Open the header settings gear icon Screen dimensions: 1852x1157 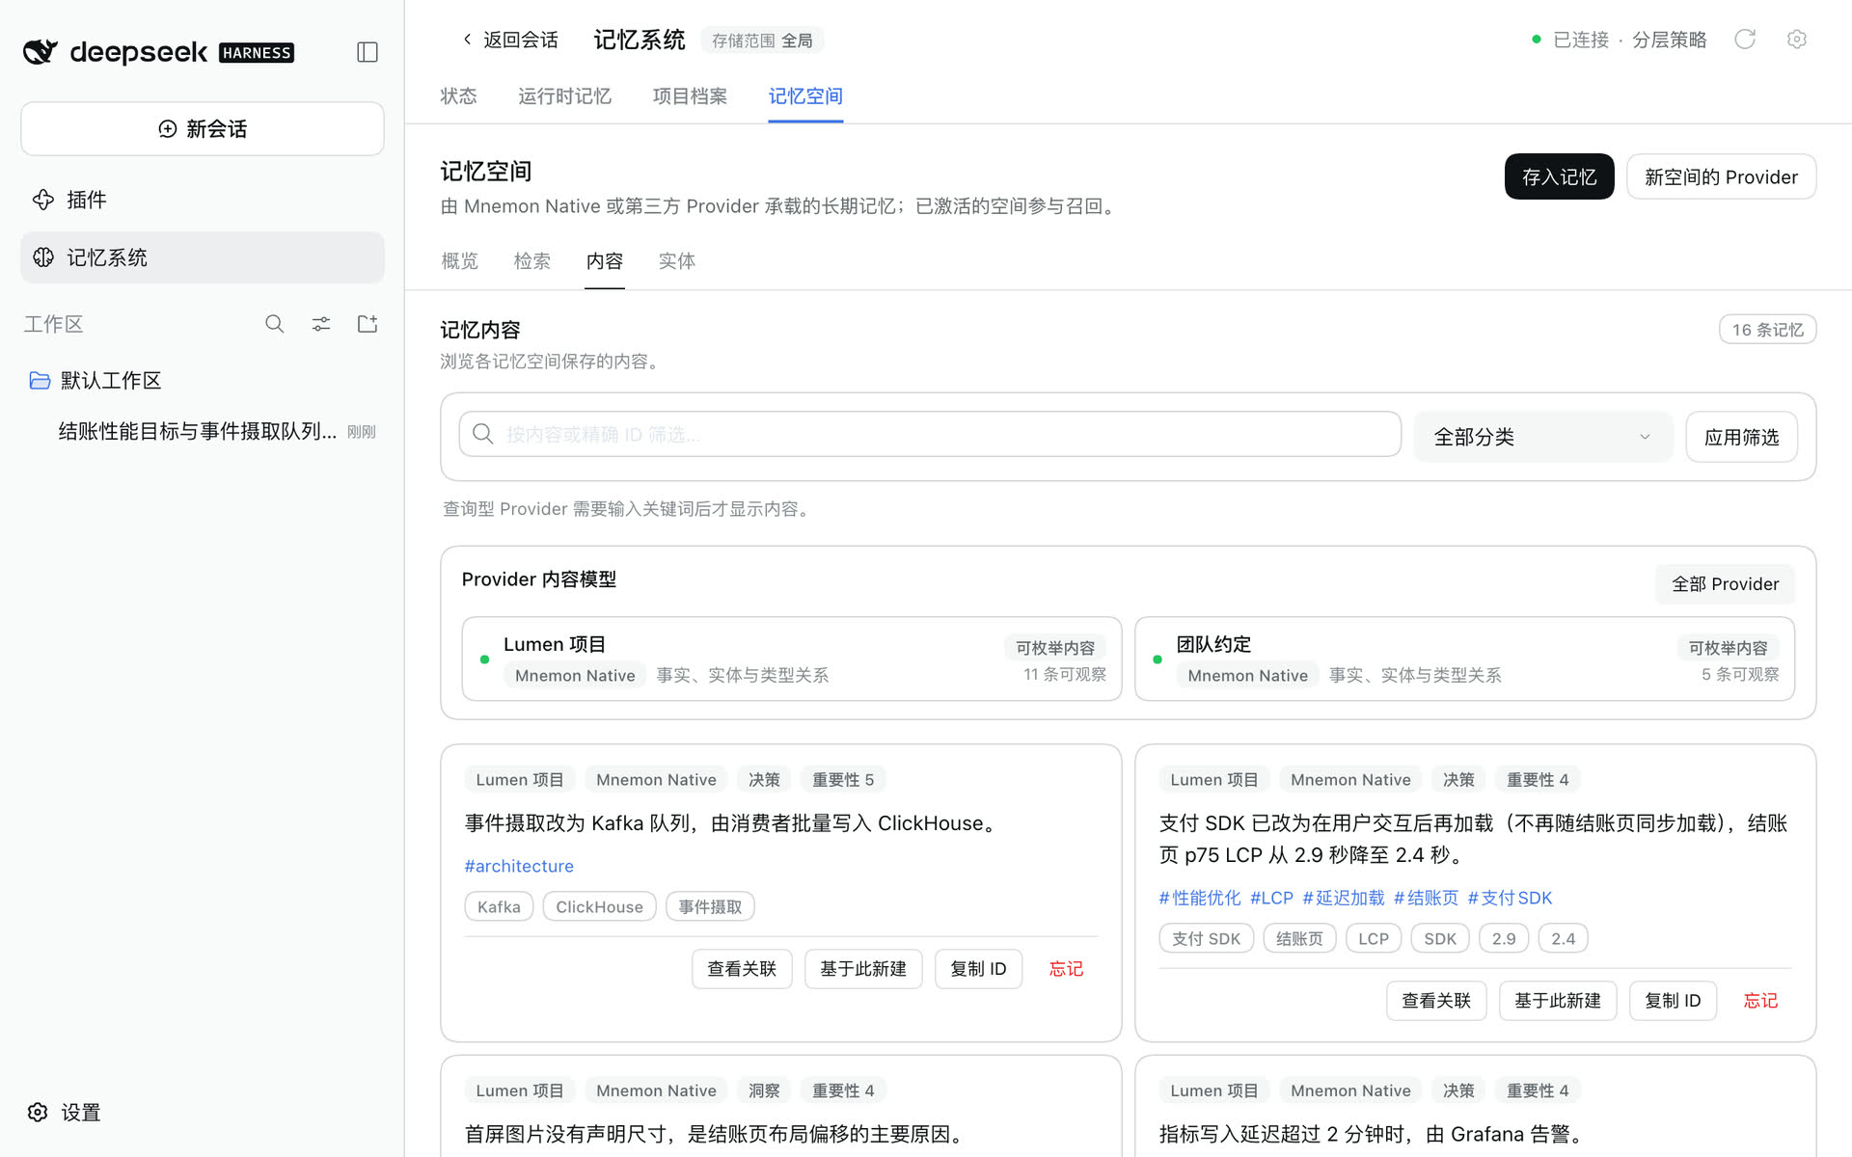pyautogui.click(x=1796, y=40)
